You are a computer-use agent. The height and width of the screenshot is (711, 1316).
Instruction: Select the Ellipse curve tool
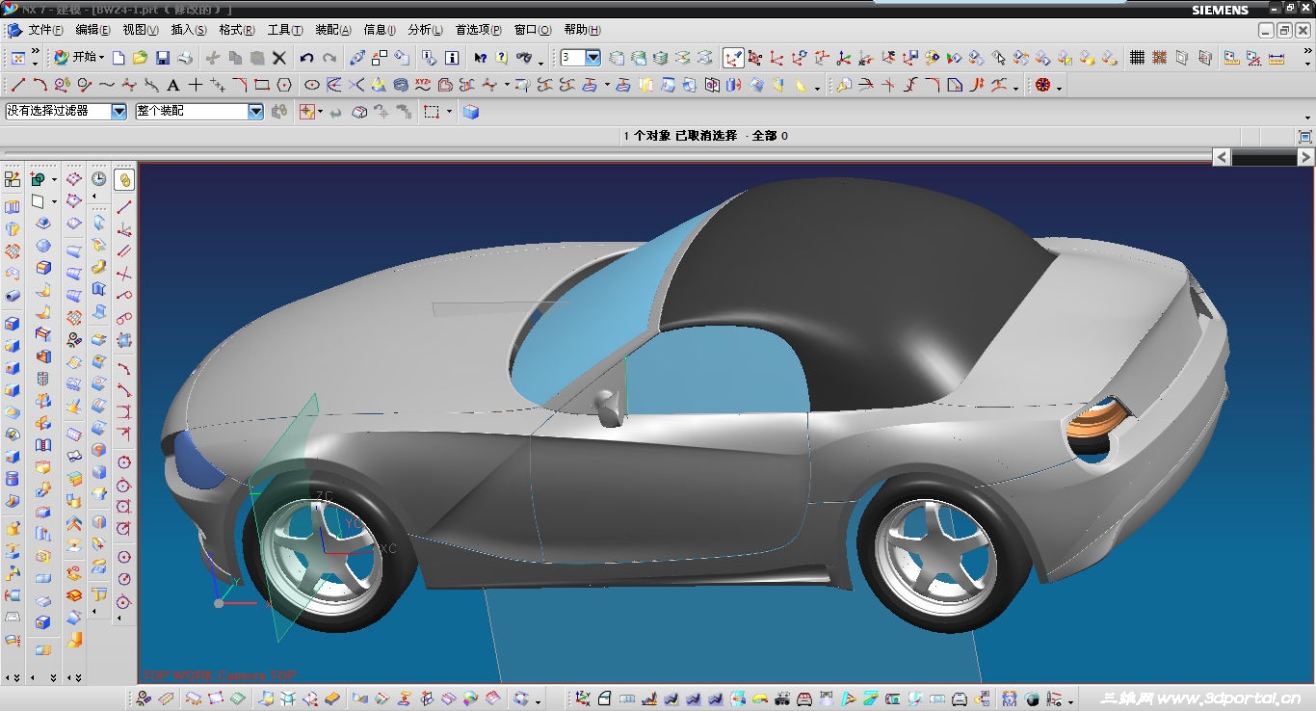coord(311,85)
